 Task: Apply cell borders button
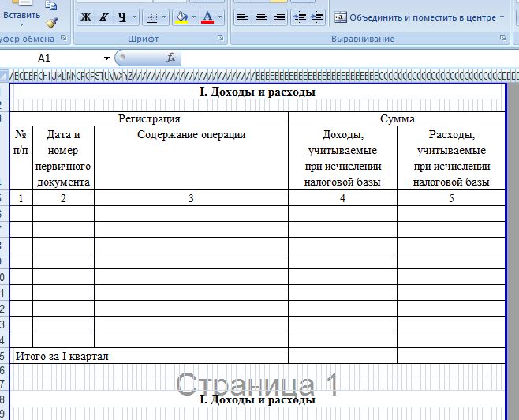151,17
